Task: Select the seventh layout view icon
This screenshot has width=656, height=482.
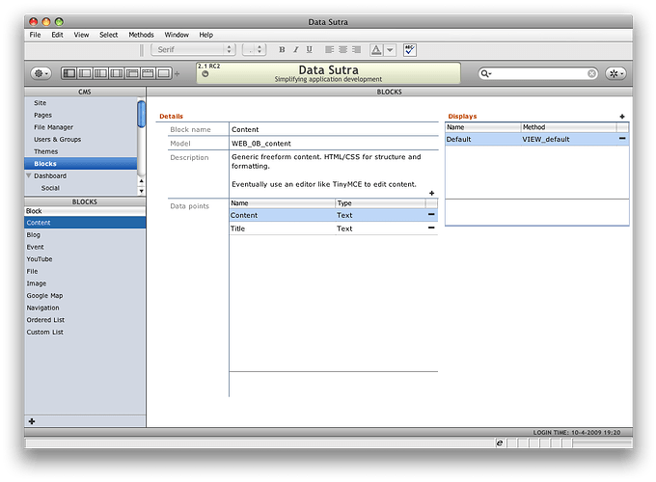Action: [x=164, y=73]
